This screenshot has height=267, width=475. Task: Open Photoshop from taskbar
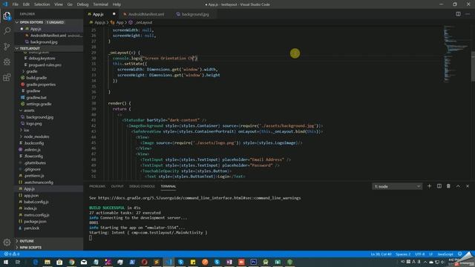254,262
